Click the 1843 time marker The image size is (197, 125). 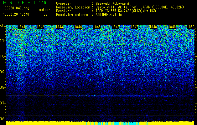coord(59,27)
